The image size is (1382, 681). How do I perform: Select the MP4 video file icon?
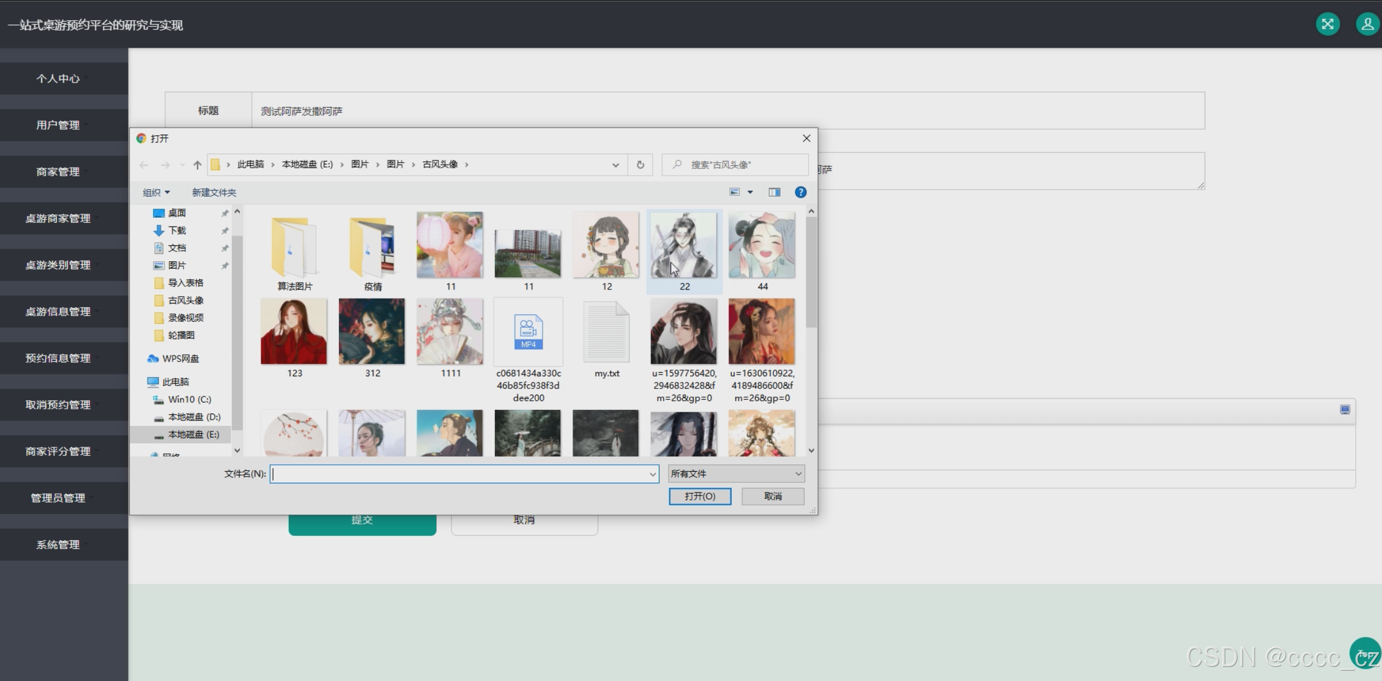528,332
